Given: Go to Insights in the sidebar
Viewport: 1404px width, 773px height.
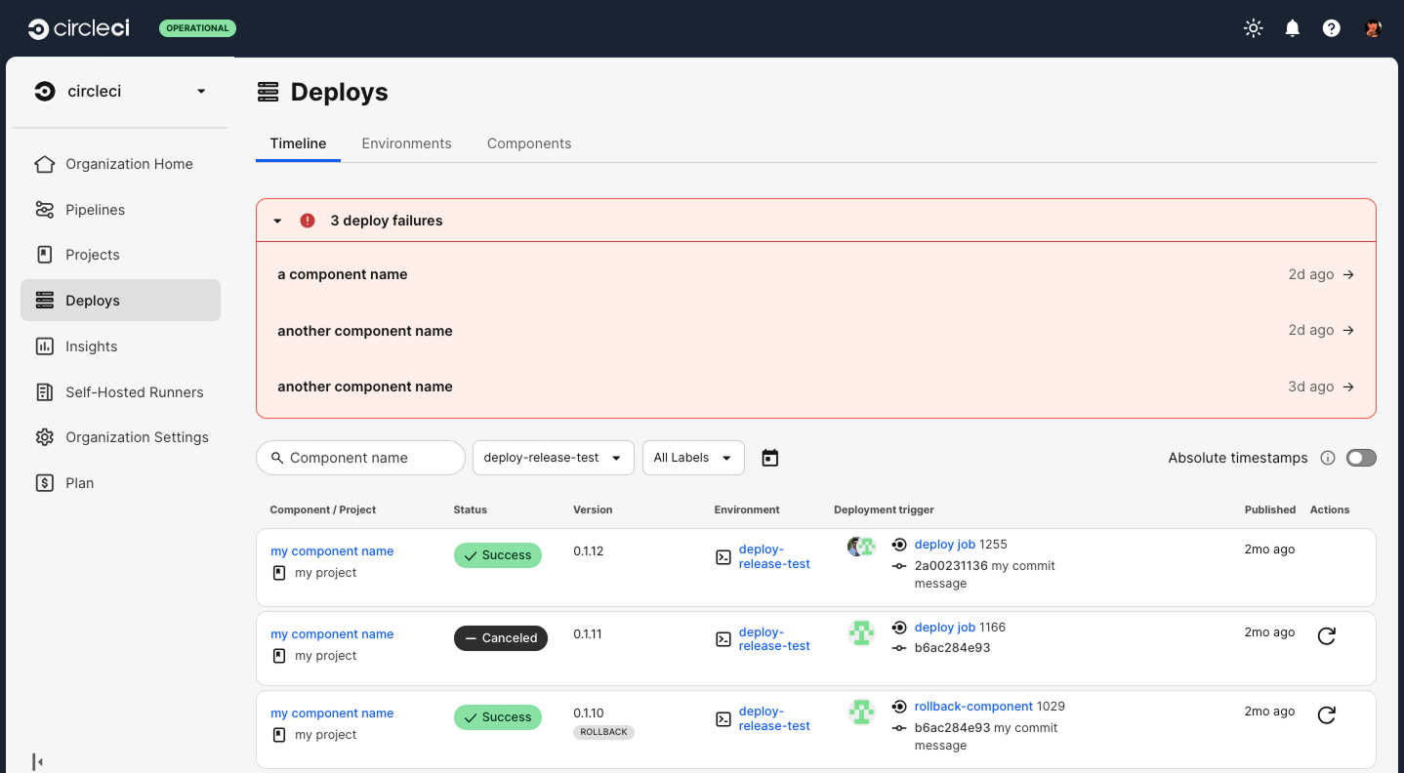Looking at the screenshot, I should coord(91,346).
